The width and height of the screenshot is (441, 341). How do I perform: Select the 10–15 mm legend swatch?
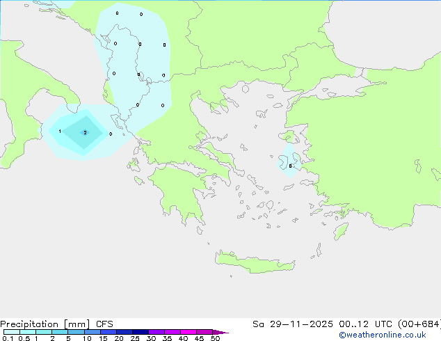coord(93,332)
